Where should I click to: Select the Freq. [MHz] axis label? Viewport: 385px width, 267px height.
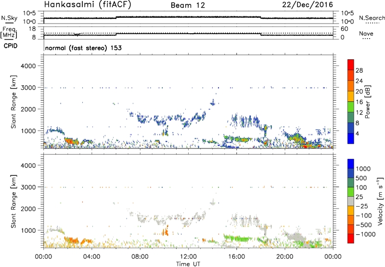pyautogui.click(x=9, y=33)
